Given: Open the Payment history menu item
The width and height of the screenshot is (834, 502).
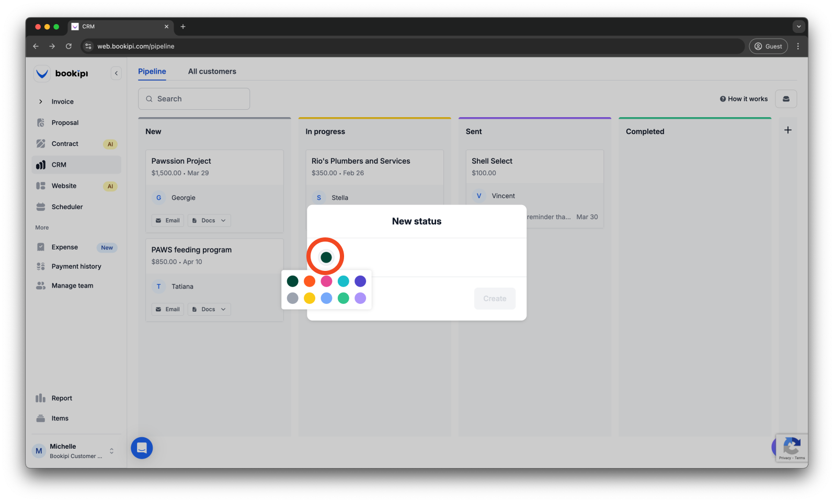Looking at the screenshot, I should tap(76, 266).
